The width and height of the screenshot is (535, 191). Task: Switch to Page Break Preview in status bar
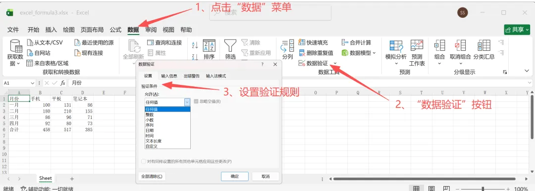tap(446, 189)
